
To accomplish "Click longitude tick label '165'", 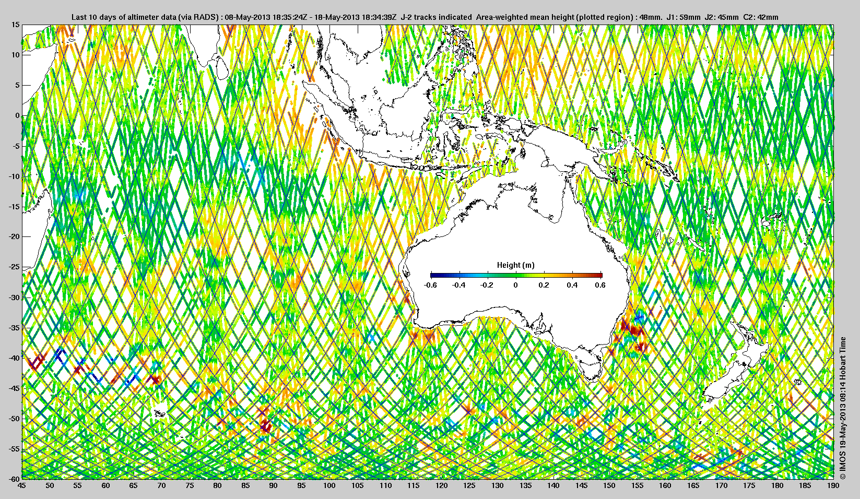I will point(693,485).
